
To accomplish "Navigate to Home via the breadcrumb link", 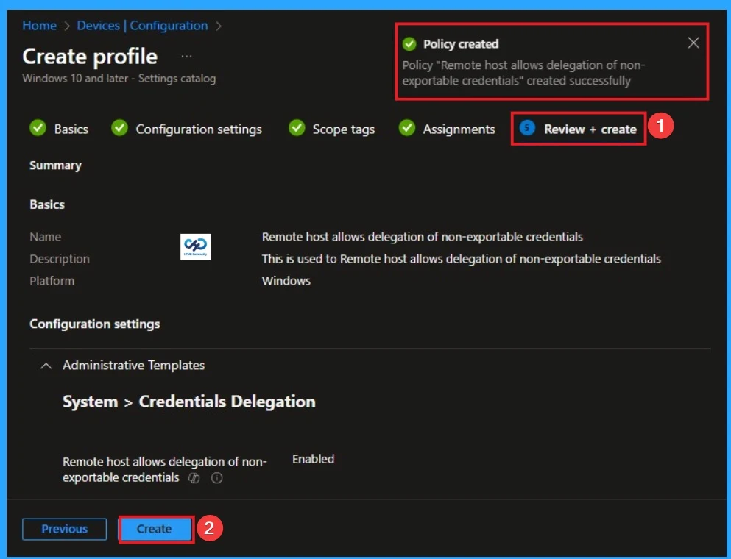I will pos(38,25).
